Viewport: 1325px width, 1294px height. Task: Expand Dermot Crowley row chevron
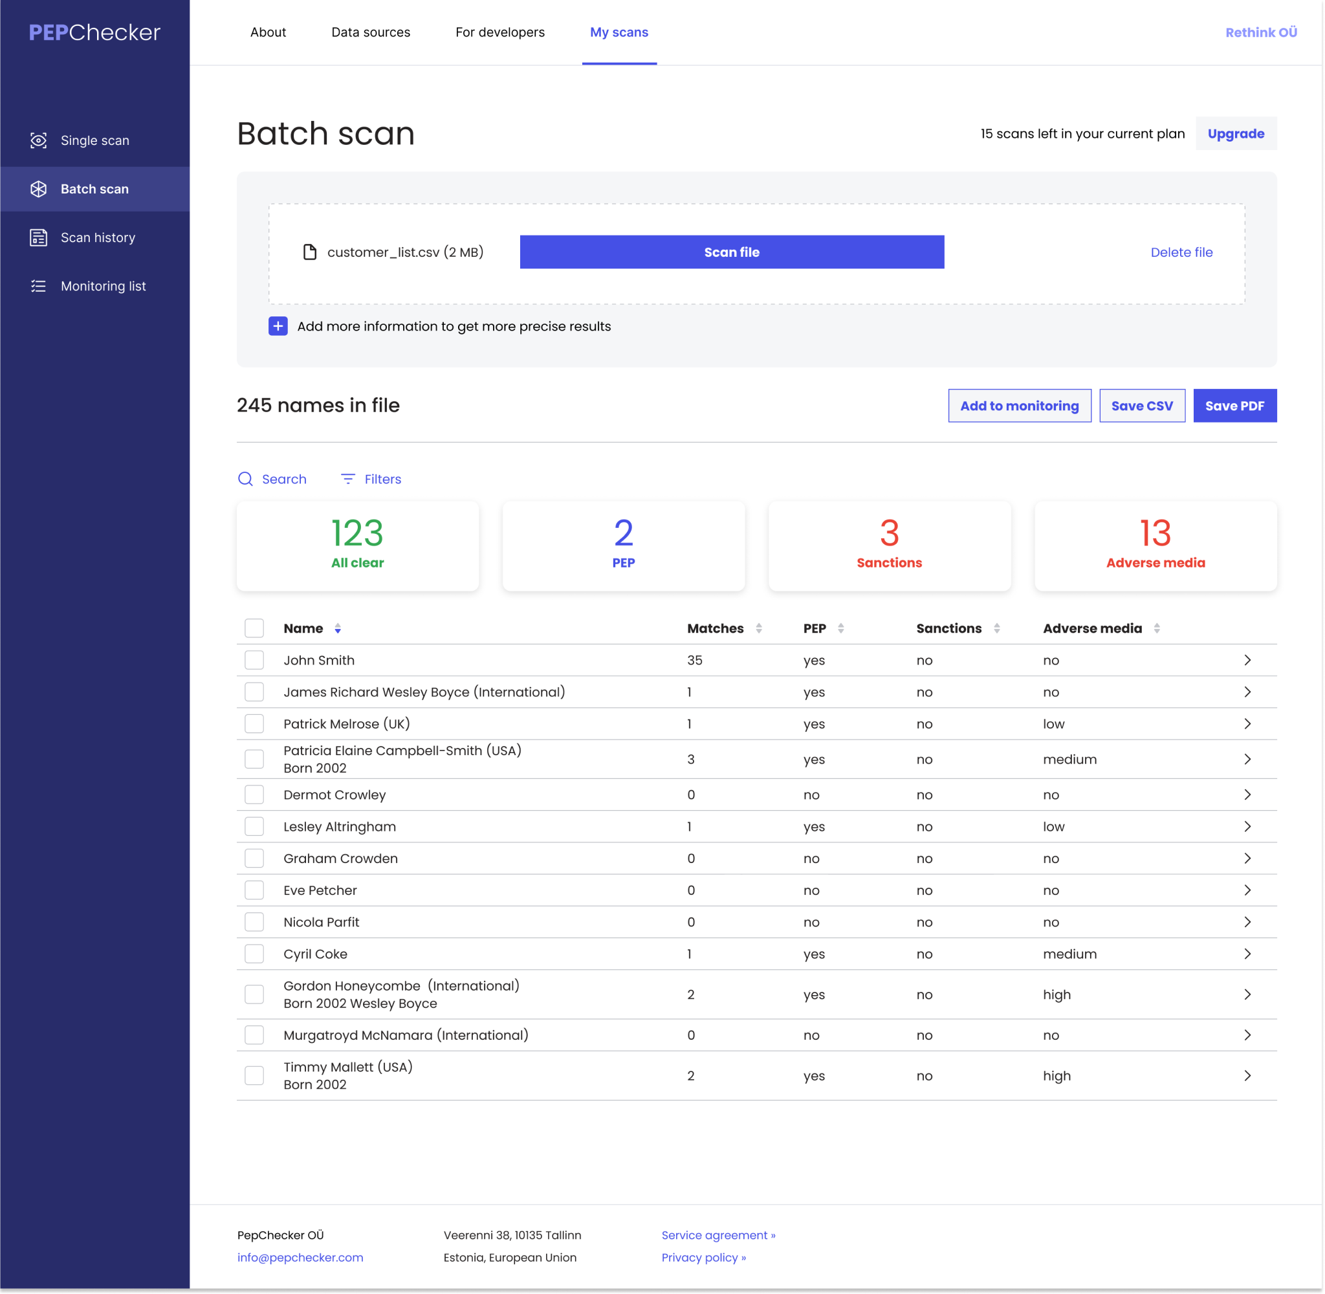click(1247, 795)
